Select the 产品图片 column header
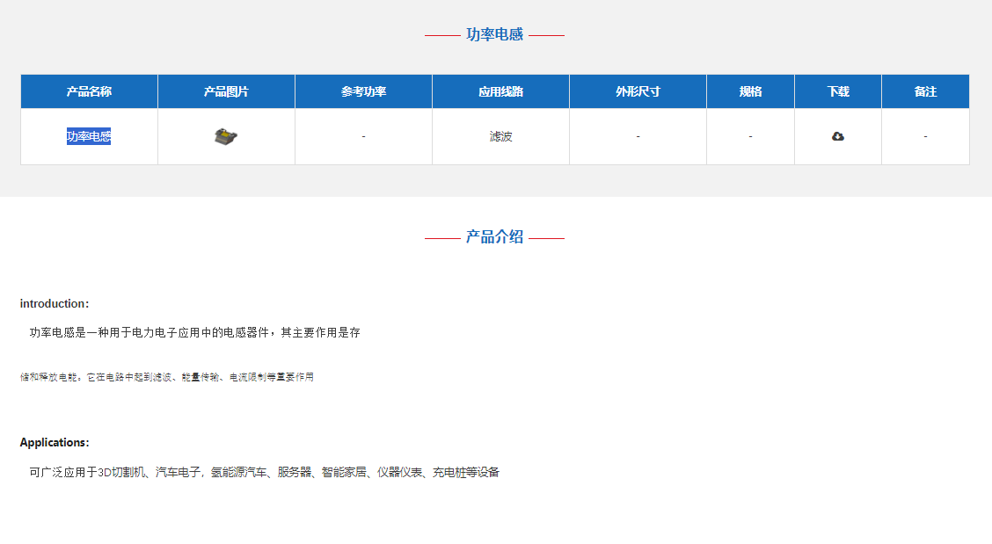 [225, 91]
